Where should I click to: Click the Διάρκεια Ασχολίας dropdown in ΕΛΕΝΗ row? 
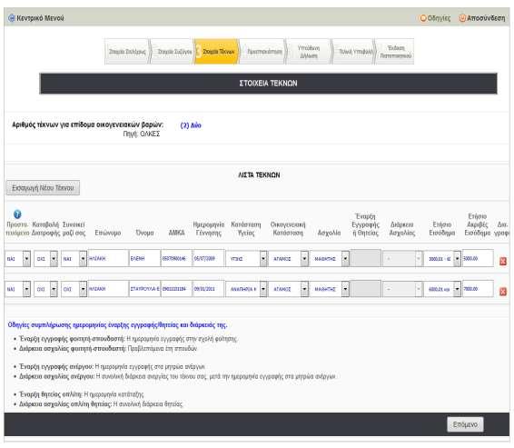[x=402, y=259]
